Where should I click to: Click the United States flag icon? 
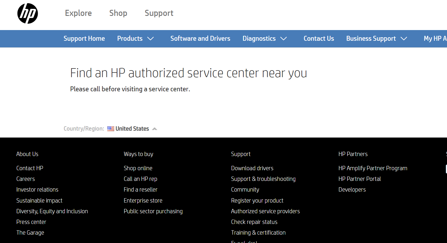(x=111, y=128)
